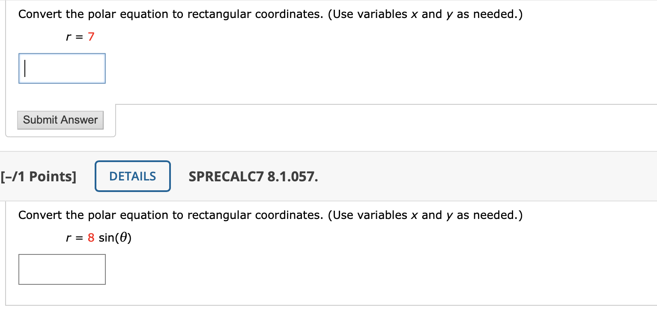
Task: Click the second problem's instruction text
Action: pos(270,215)
